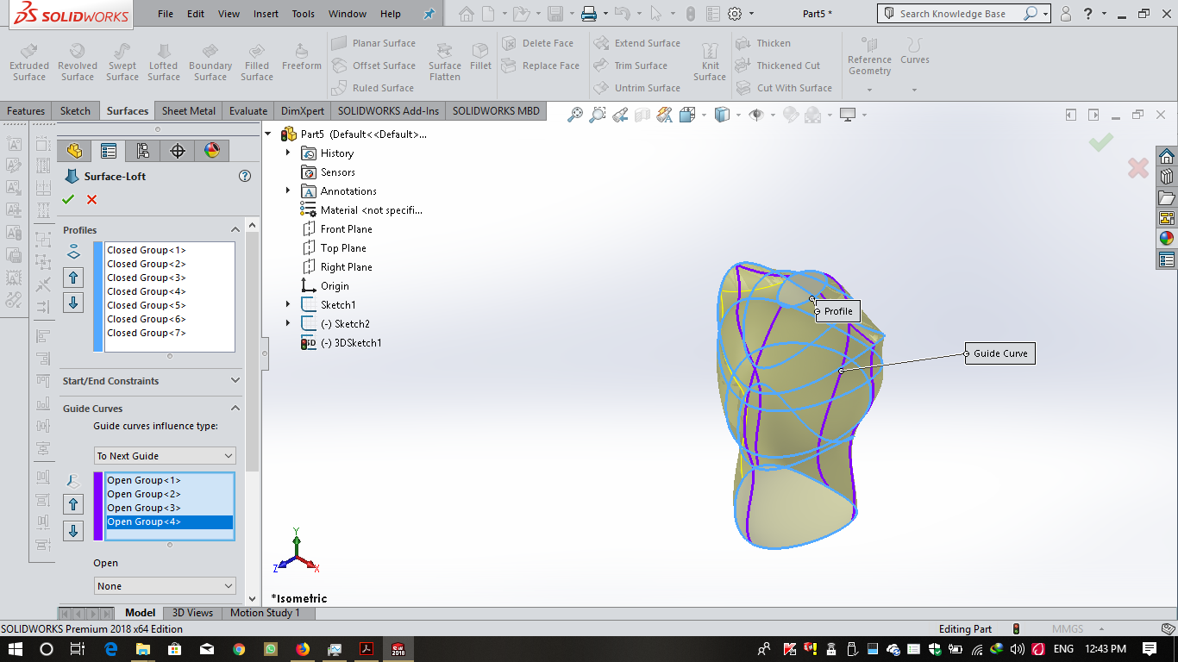Move selected profile down
This screenshot has width=1178, height=662.
coord(73,303)
